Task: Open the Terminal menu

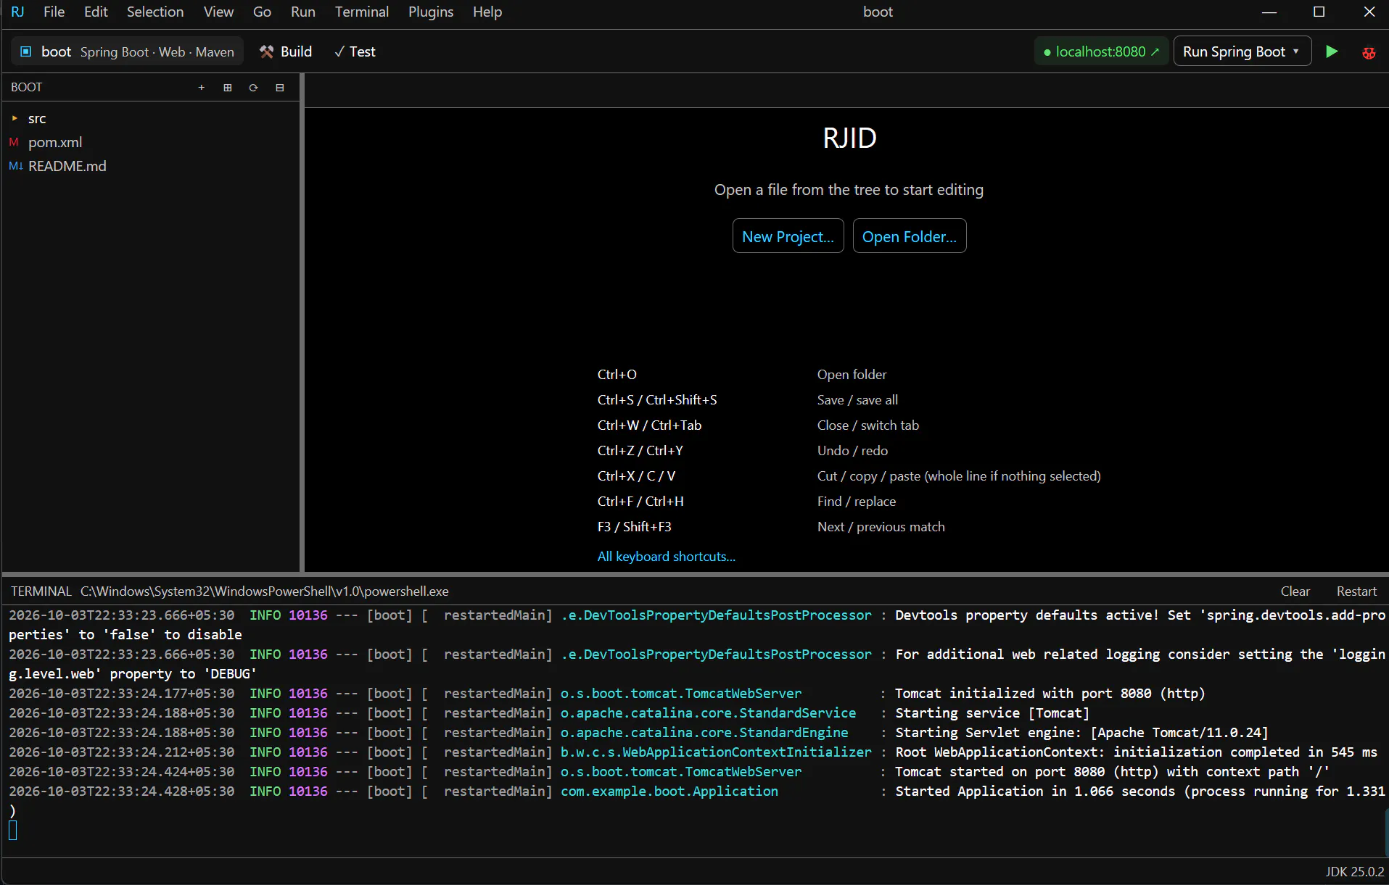Action: tap(362, 12)
